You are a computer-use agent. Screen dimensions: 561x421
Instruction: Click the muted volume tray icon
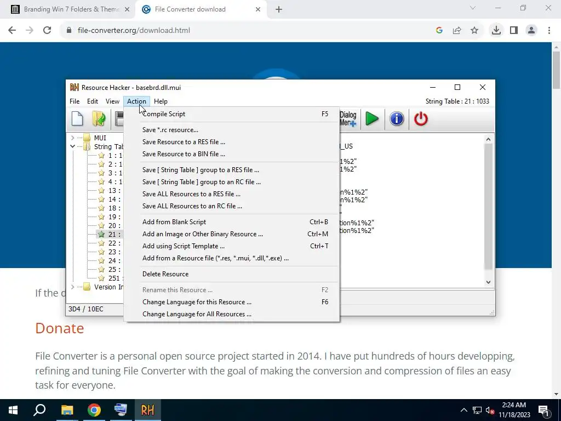[x=490, y=410]
